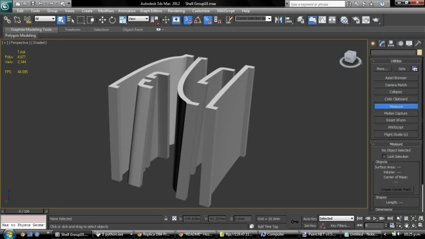Click Play Animation button
This screenshot has height=239, width=425.
coord(375,218)
